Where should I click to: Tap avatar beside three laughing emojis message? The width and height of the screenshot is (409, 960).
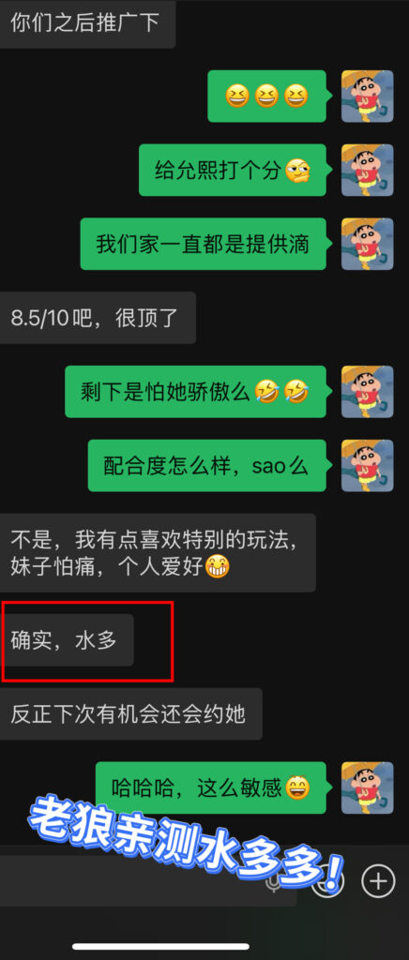(368, 97)
